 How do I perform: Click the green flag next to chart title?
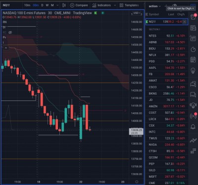pyautogui.click(x=96, y=13)
